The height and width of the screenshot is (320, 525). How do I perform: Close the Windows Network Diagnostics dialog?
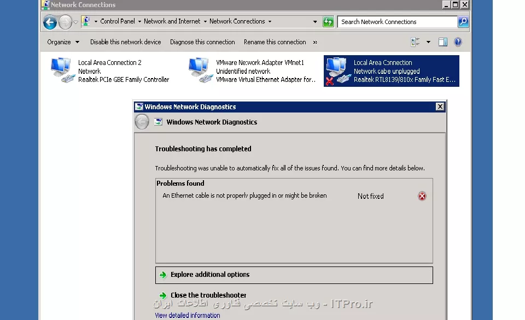pos(440,106)
